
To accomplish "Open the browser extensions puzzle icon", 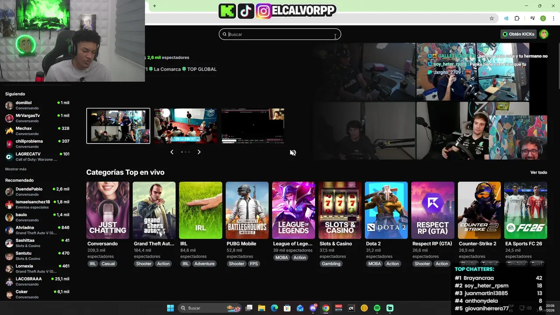I will tap(517, 18).
